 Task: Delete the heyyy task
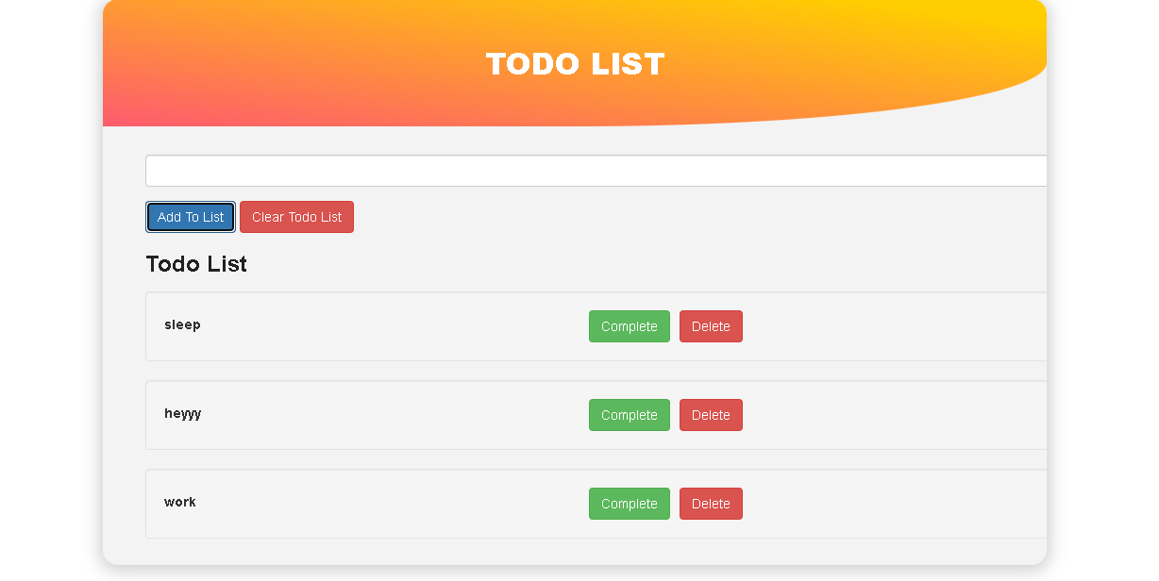(711, 415)
